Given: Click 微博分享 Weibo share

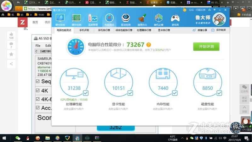Looking at the screenshot, I should point(200,30).
